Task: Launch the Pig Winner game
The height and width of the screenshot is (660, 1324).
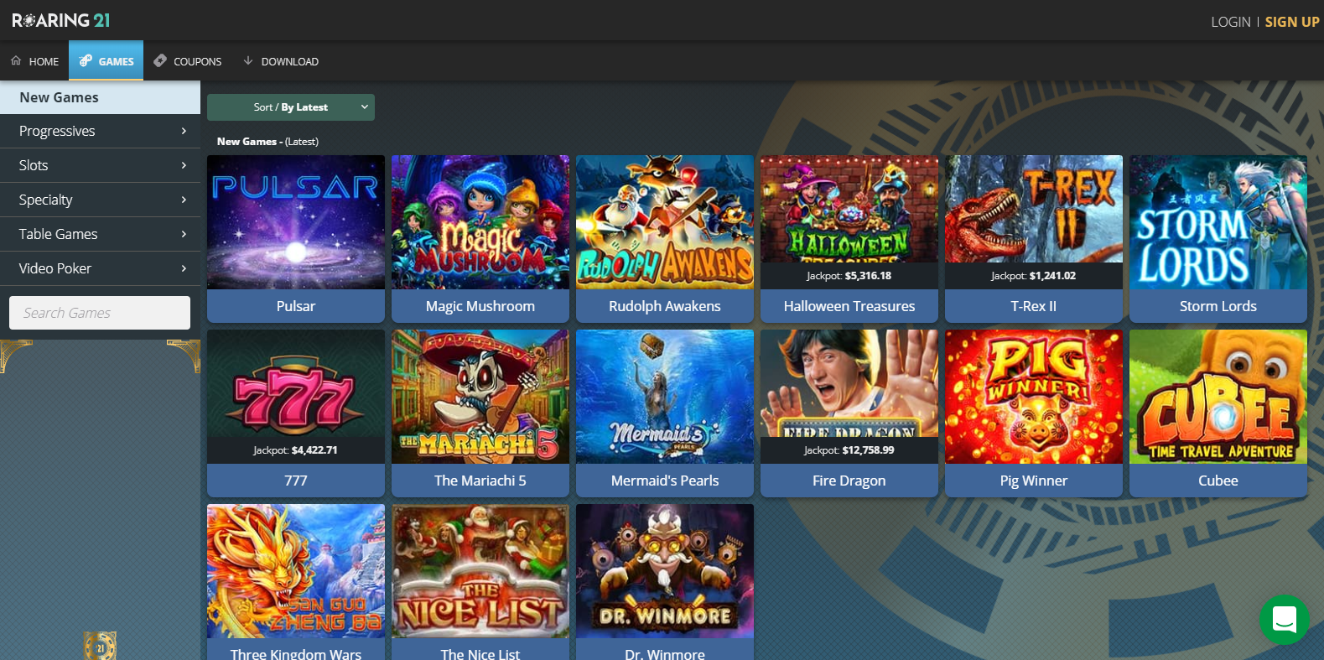Action: click(x=1033, y=413)
